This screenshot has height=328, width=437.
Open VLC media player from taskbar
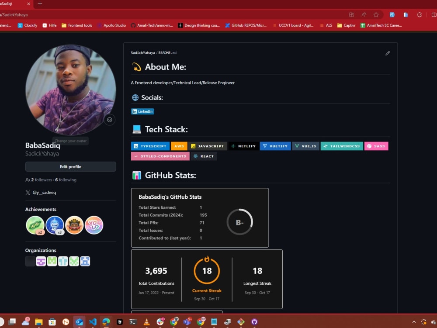coord(146,322)
